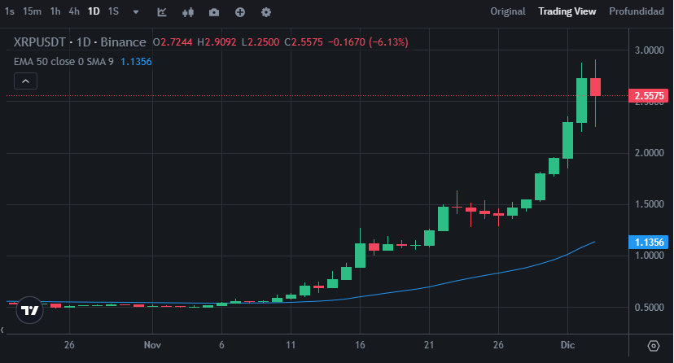The width and height of the screenshot is (674, 363).
Task: Click the -0.1670 (-6.13%) change value
Action: tap(368, 42)
